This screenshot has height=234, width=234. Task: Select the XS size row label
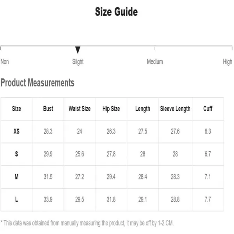click(x=16, y=131)
